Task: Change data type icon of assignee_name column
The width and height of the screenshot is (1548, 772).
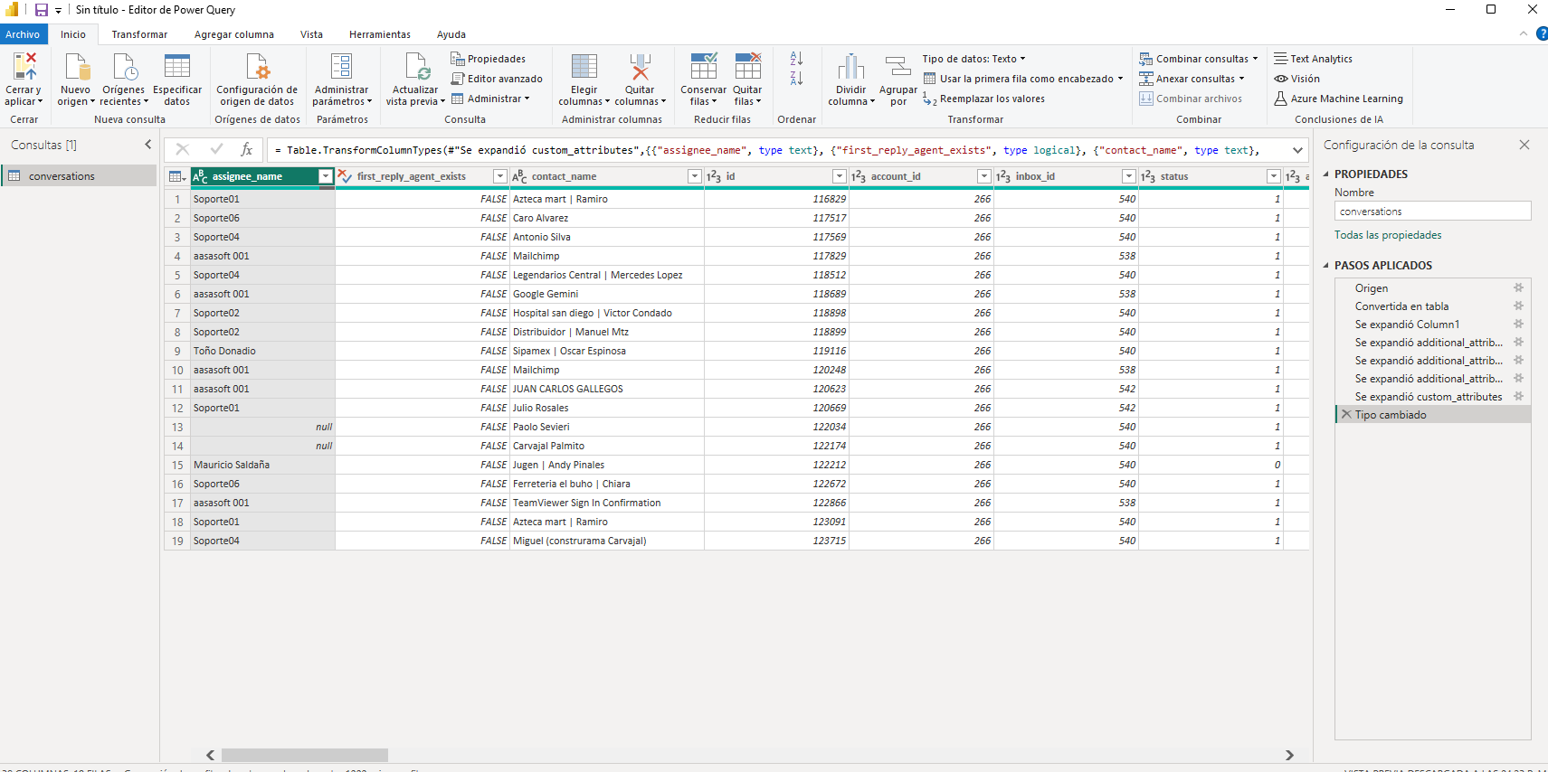Action: click(x=201, y=176)
